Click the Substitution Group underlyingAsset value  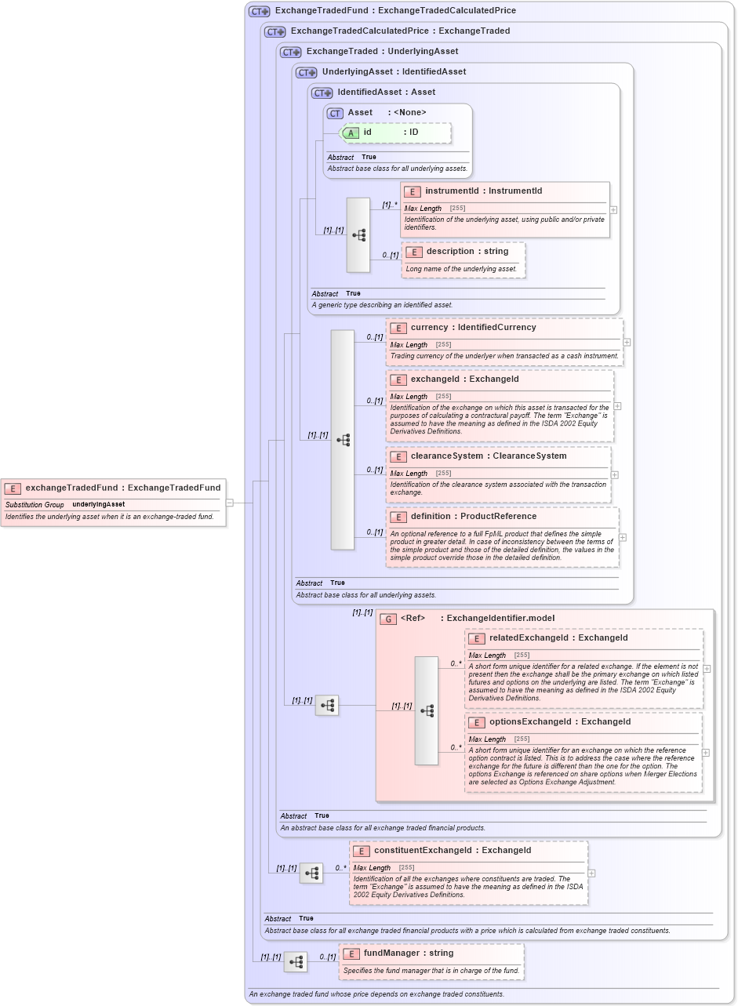(99, 505)
